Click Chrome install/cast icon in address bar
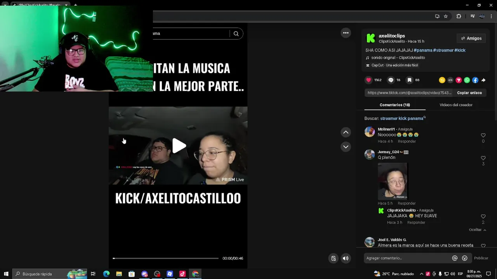 pyautogui.click(x=437, y=16)
